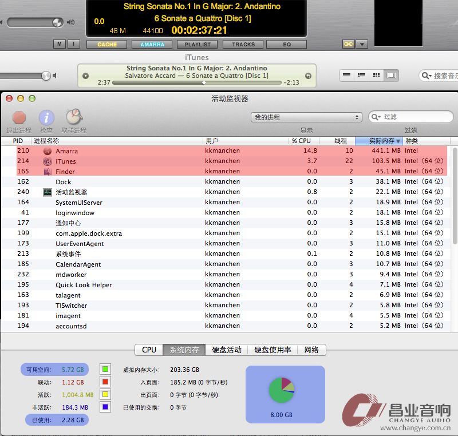458x436 pixels.
Task: Click the Amarra speaker volume icon
Action: pyautogui.click(x=70, y=22)
